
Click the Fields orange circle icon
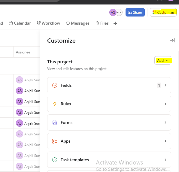[55, 85]
